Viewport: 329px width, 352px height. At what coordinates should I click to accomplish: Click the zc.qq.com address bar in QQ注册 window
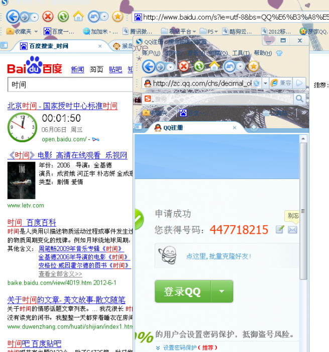coord(202,83)
